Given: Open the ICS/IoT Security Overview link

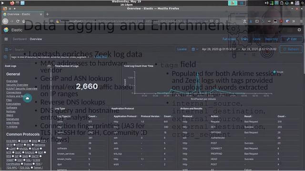Looking at the screenshot, I should (22, 89).
